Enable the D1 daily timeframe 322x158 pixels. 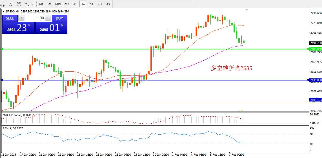(x=91, y=4)
